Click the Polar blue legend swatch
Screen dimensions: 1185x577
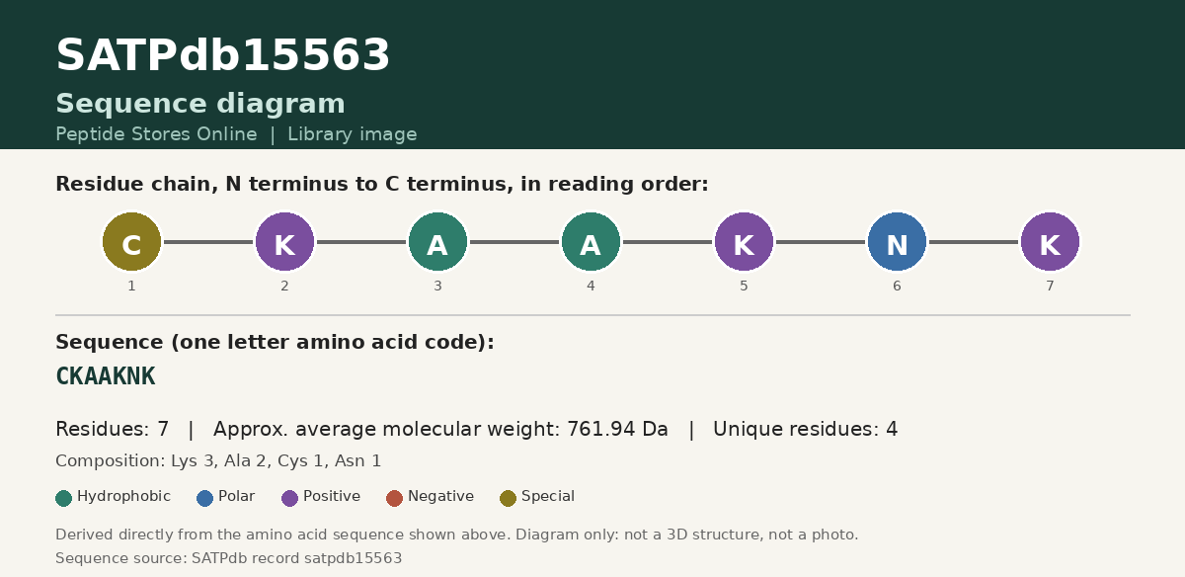click(x=205, y=498)
